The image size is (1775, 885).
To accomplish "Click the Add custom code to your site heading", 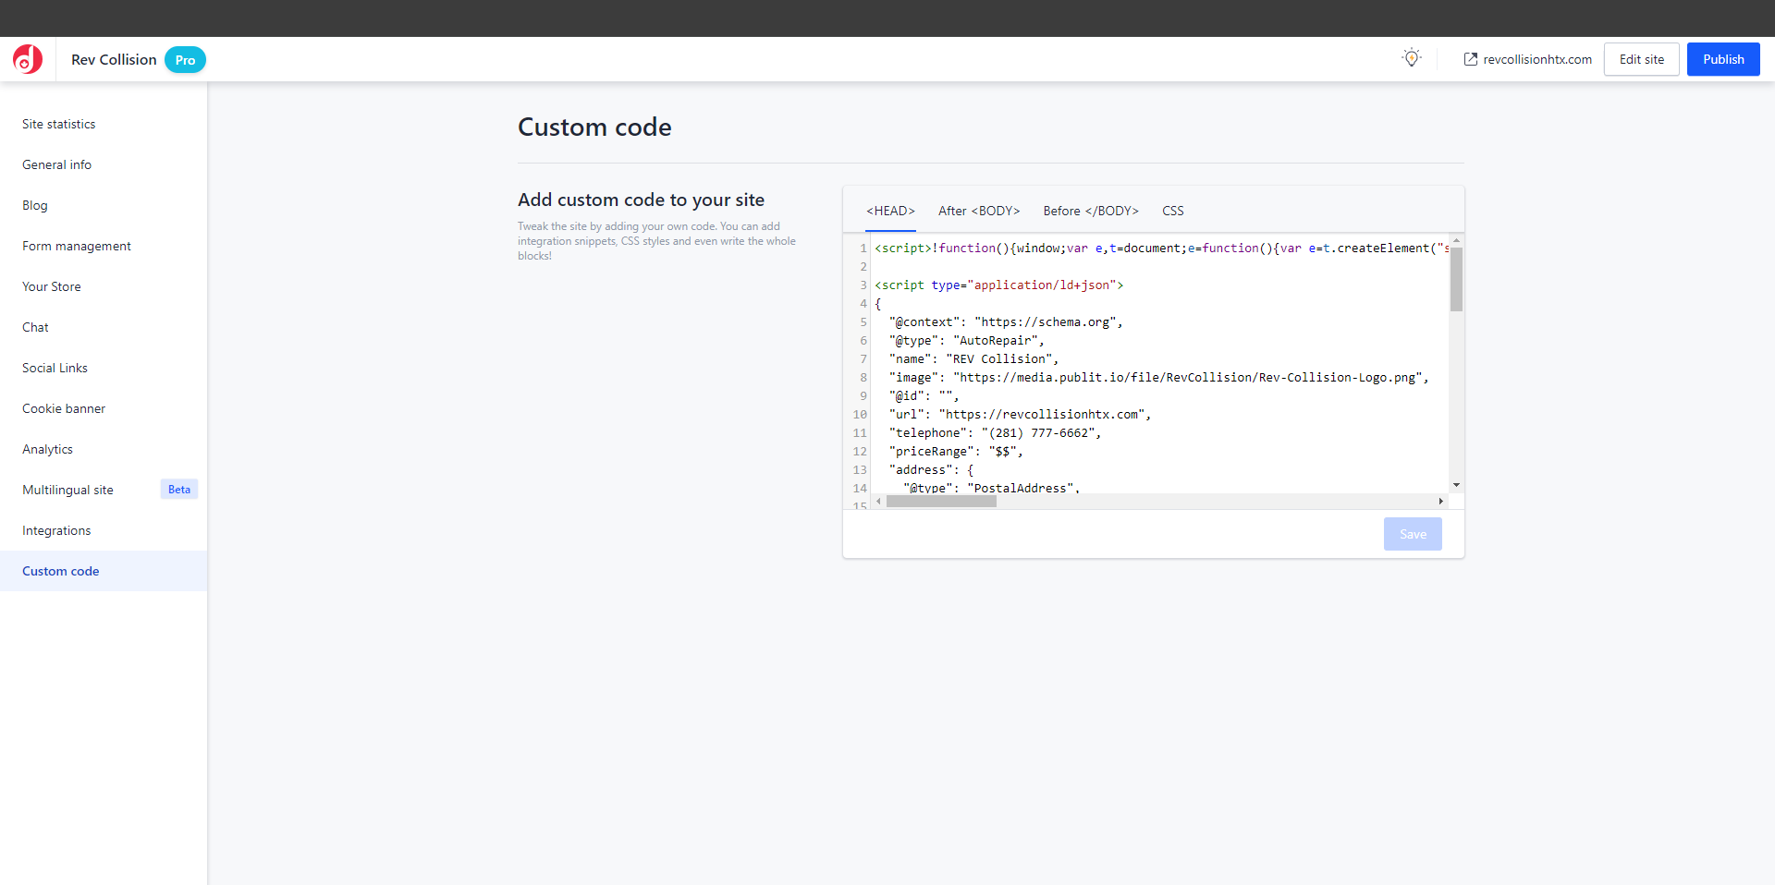I will click(x=641, y=200).
